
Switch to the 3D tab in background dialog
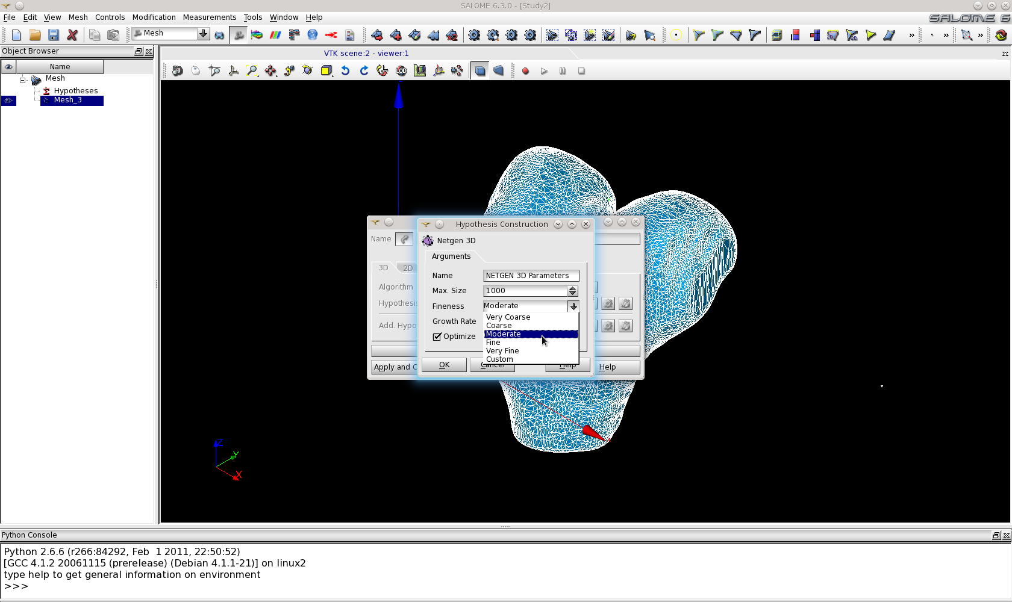383,268
